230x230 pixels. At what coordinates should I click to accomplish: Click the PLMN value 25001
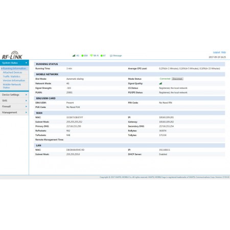[70, 93]
